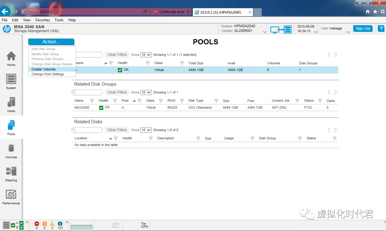Open the Performance section in sidebar
The height and width of the screenshot is (231, 386).
(x=11, y=197)
